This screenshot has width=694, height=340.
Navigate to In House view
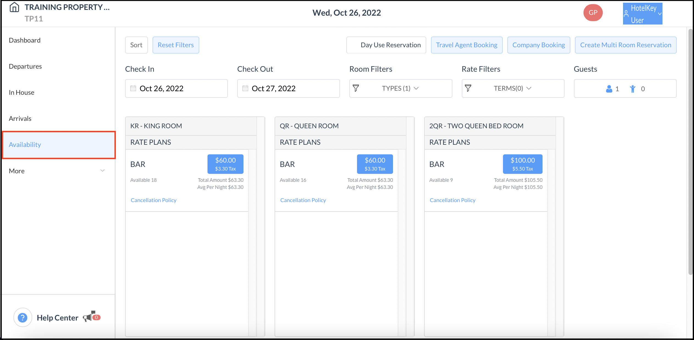[21, 92]
